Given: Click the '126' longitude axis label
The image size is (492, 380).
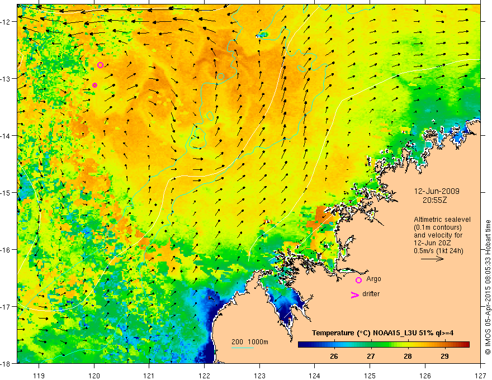Looking at the screenshot, I should pyautogui.click(x=425, y=376).
